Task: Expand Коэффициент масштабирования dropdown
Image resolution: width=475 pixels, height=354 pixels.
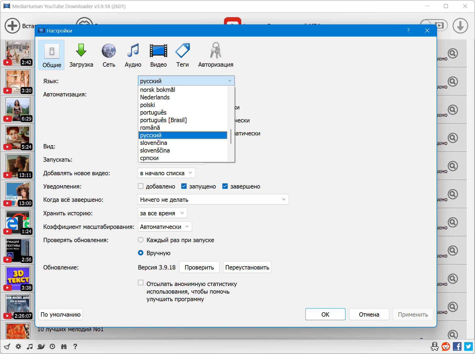Action: [165, 227]
